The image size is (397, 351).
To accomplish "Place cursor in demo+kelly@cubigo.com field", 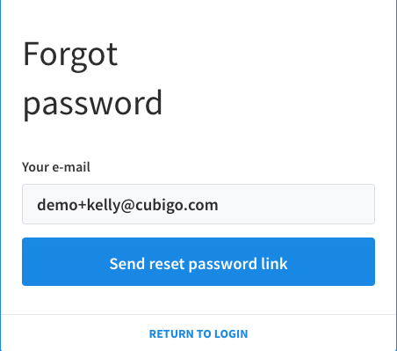I will pos(198,204).
